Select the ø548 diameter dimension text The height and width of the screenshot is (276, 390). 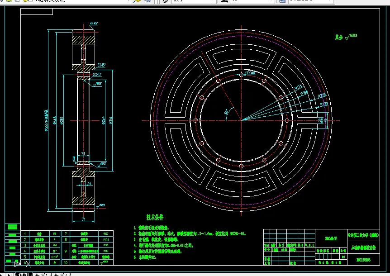(55, 120)
